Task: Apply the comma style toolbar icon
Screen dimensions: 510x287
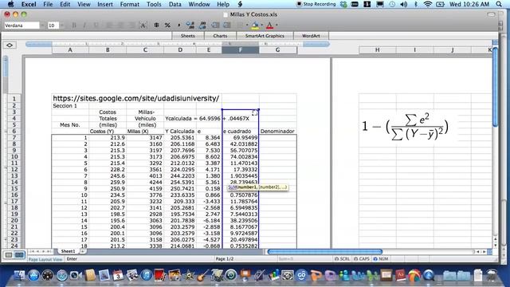Action: (x=178, y=25)
